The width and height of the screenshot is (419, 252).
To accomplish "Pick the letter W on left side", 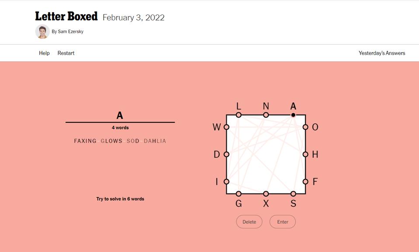I will pyautogui.click(x=226, y=127).
